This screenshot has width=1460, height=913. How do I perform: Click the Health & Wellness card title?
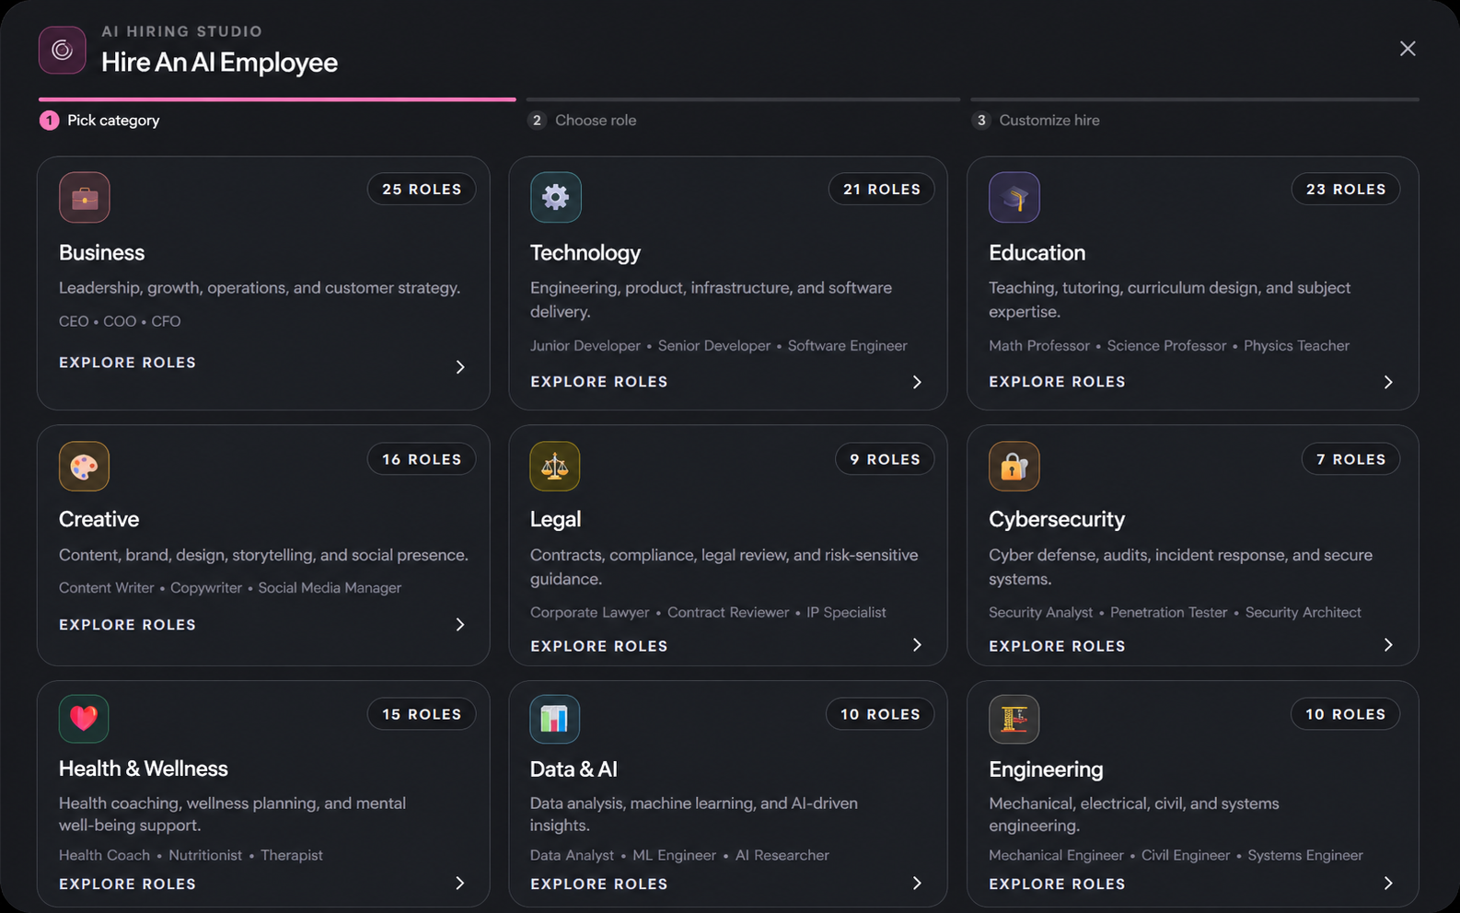click(x=143, y=769)
